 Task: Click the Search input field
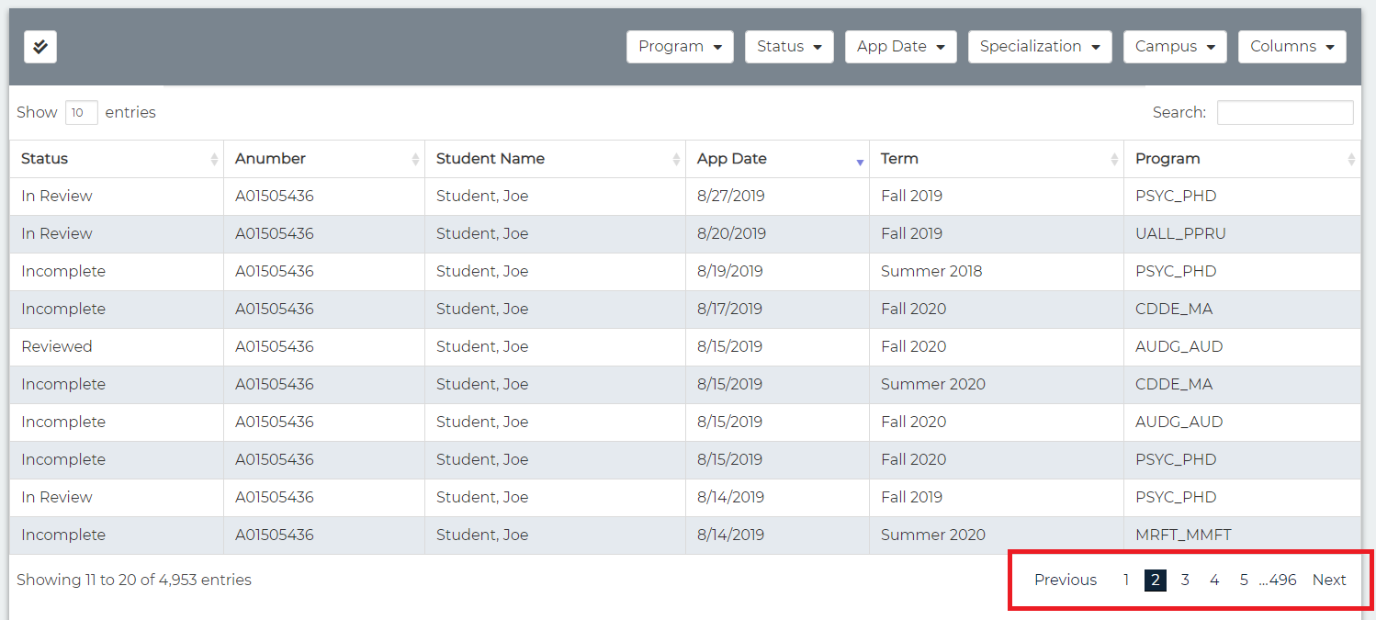pos(1284,113)
